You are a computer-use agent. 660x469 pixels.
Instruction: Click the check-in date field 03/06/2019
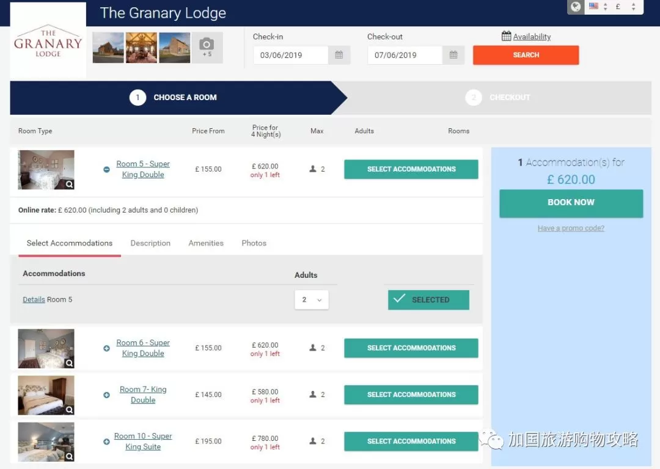pos(290,55)
